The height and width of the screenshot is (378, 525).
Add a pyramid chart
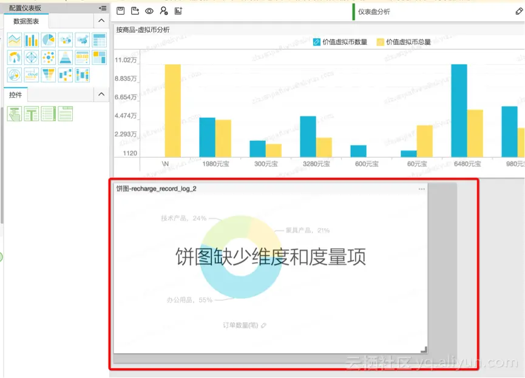(x=66, y=58)
